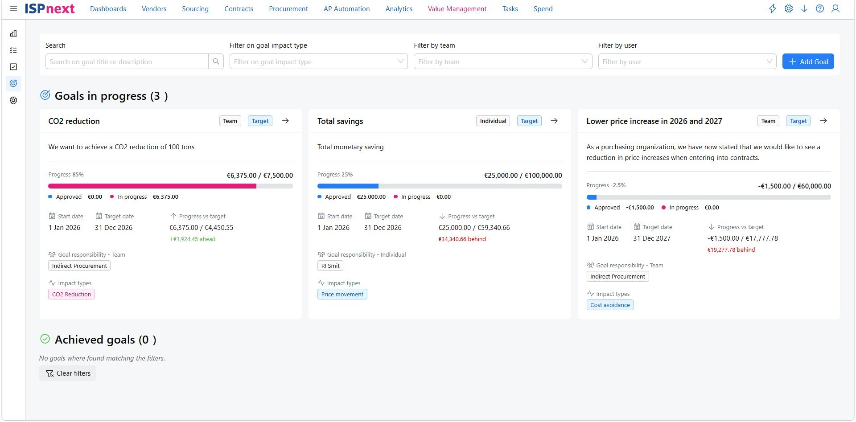Click down arrow beside Total savings Progress vs target
This screenshot has height=422, width=856.
pos(442,216)
